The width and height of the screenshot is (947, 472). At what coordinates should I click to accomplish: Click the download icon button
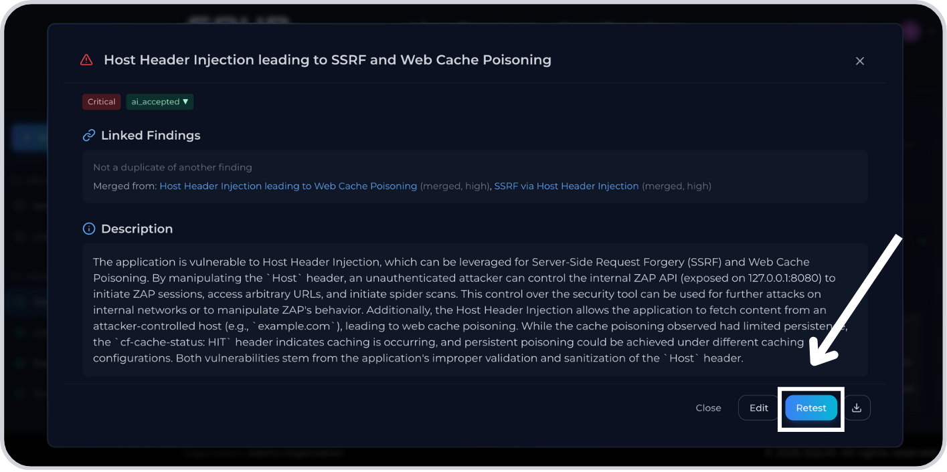click(857, 408)
